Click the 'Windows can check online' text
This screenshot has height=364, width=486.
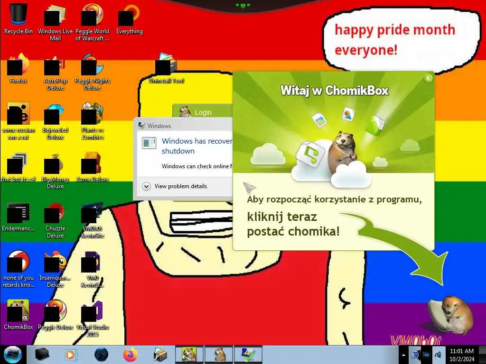(197, 166)
